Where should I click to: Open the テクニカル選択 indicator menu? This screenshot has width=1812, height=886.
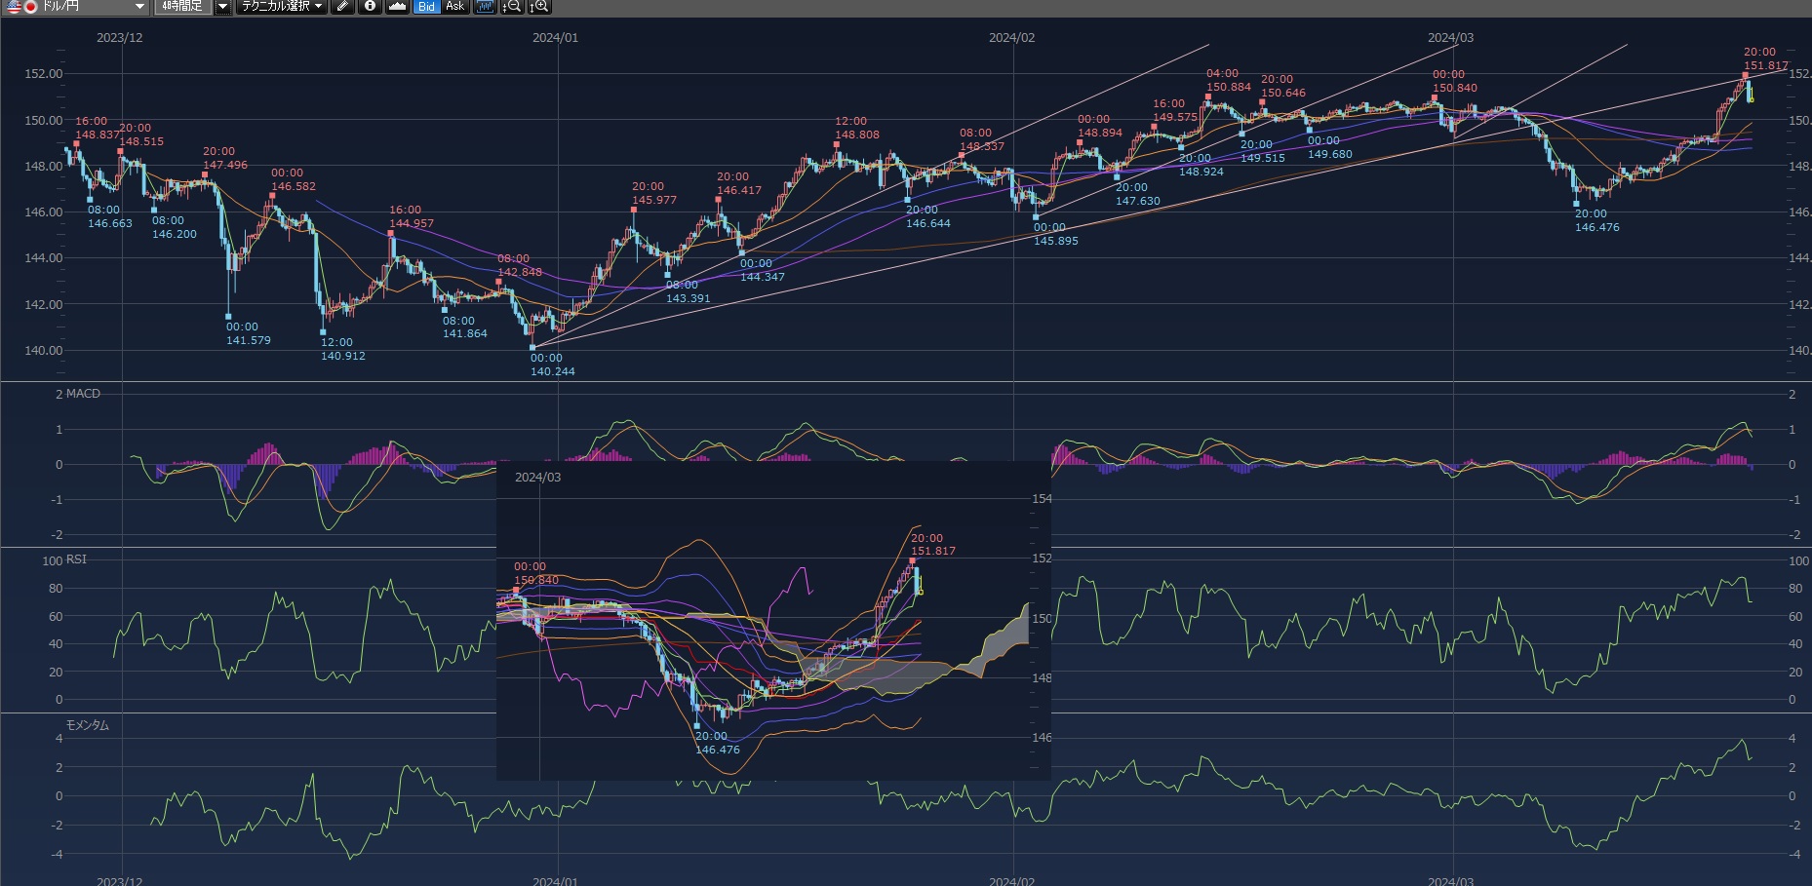pos(282,7)
